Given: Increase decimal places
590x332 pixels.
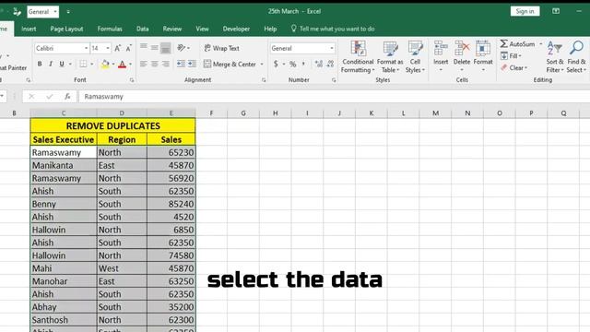Looking at the screenshot, I should click(x=319, y=64).
